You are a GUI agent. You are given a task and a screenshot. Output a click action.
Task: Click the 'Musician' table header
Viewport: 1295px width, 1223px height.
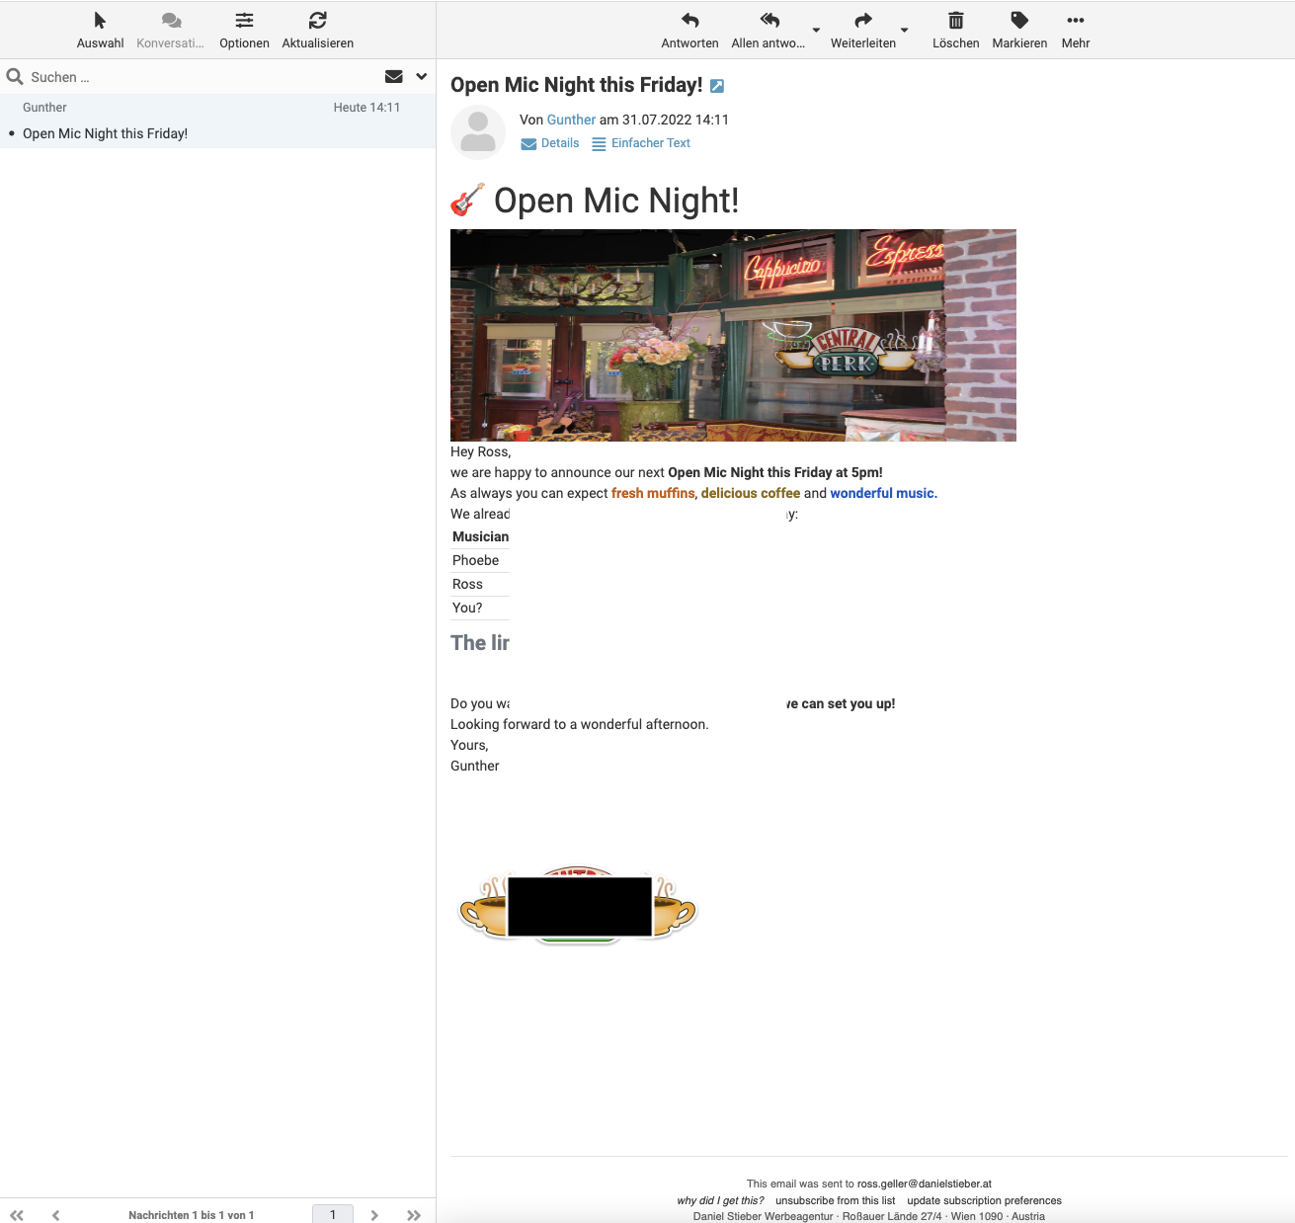click(480, 536)
